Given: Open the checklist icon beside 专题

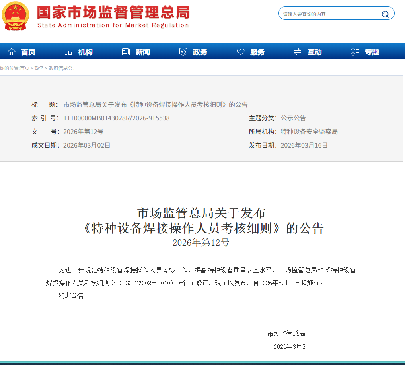Looking at the screenshot, I should 354,51.
